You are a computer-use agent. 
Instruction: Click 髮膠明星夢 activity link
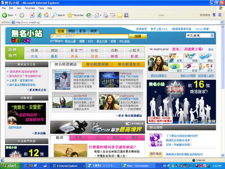pyautogui.click(x=15, y=127)
